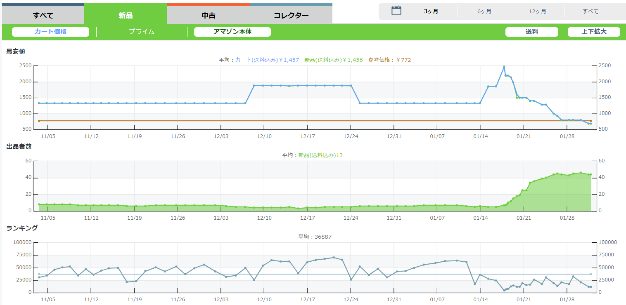Select the 6ヶ月 time range
Screen dimensions: 626x305
click(x=484, y=12)
